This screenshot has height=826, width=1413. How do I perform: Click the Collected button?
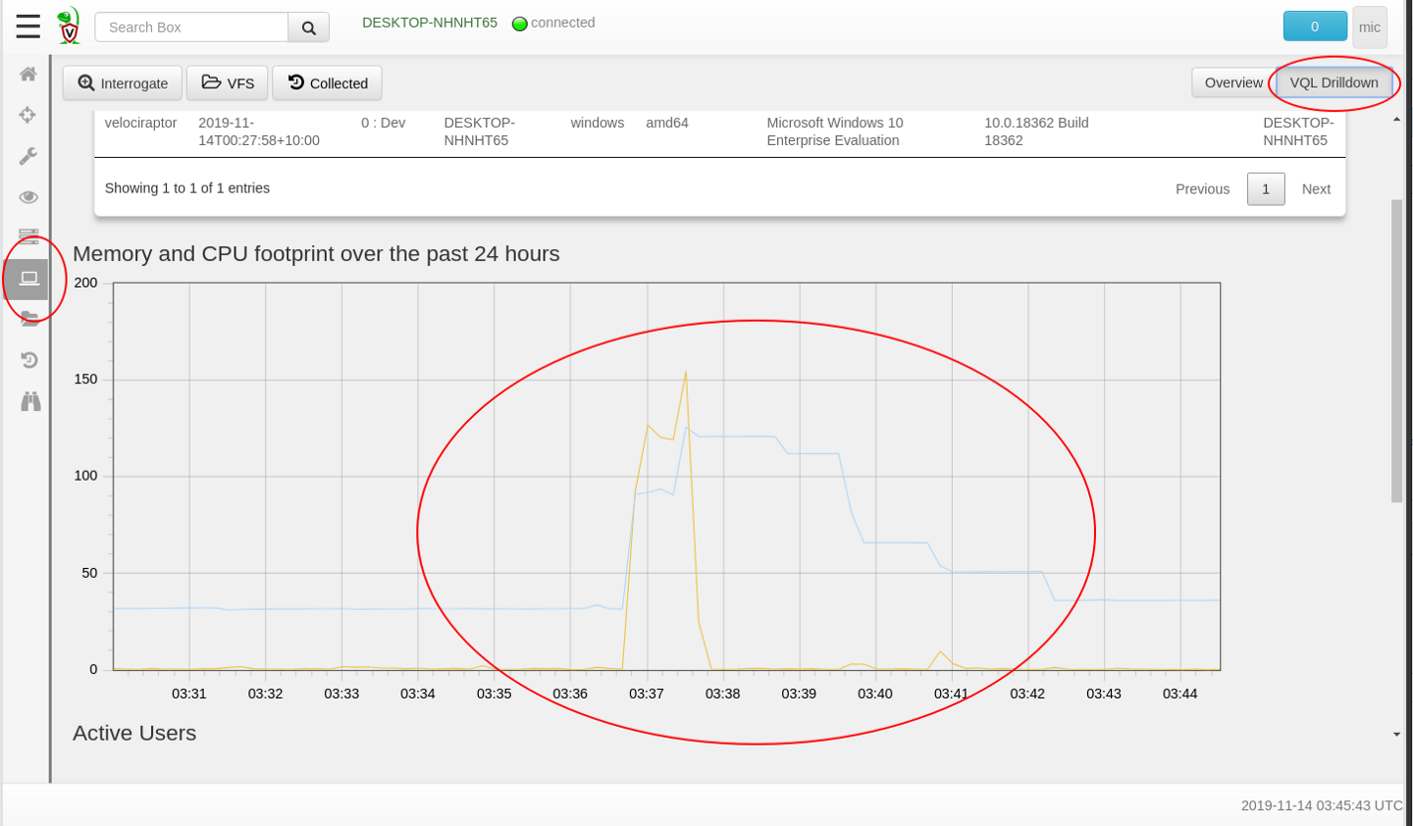(327, 83)
